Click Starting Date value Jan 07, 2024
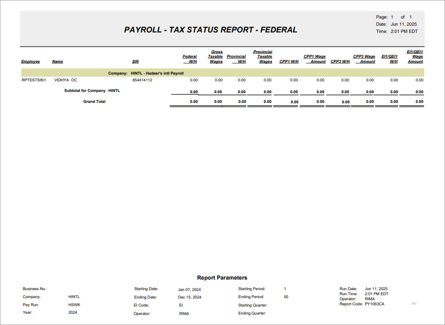The width and height of the screenshot is (445, 325). [189, 289]
